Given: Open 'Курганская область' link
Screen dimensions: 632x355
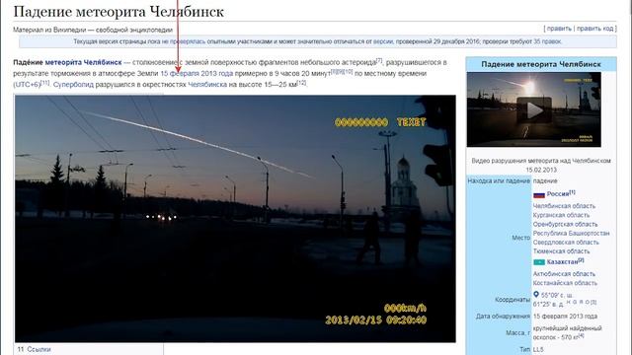Looking at the screenshot, I should click(561, 215).
